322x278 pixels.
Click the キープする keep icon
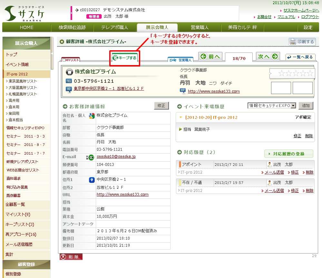115,58
